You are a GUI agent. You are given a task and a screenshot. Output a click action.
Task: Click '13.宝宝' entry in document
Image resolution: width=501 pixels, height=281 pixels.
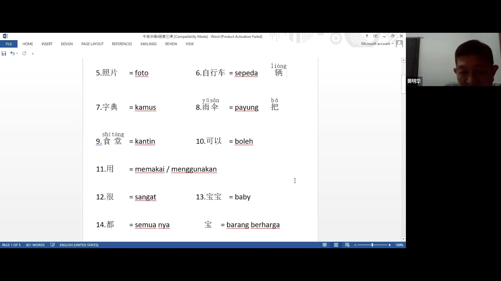point(209,197)
